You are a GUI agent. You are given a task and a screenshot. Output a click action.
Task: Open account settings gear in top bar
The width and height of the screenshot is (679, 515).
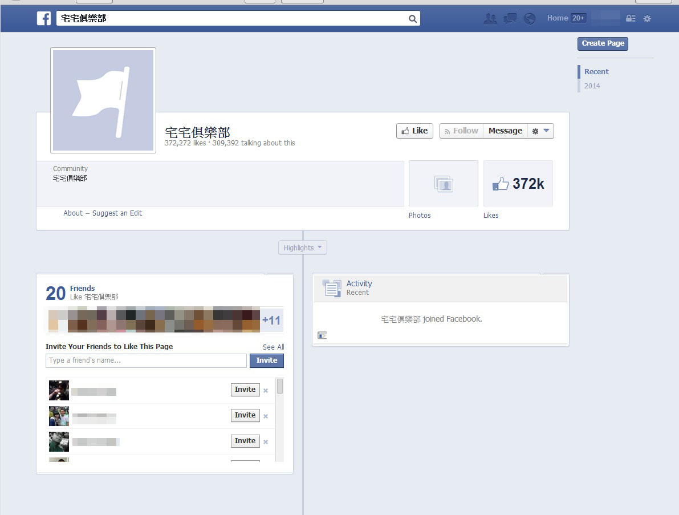(647, 19)
